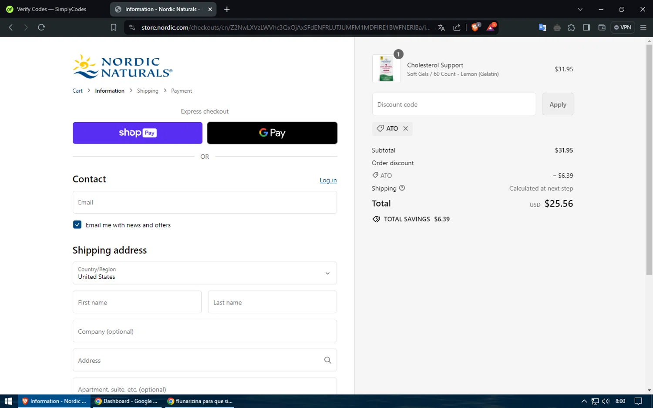Reload the checkout page

point(41,27)
